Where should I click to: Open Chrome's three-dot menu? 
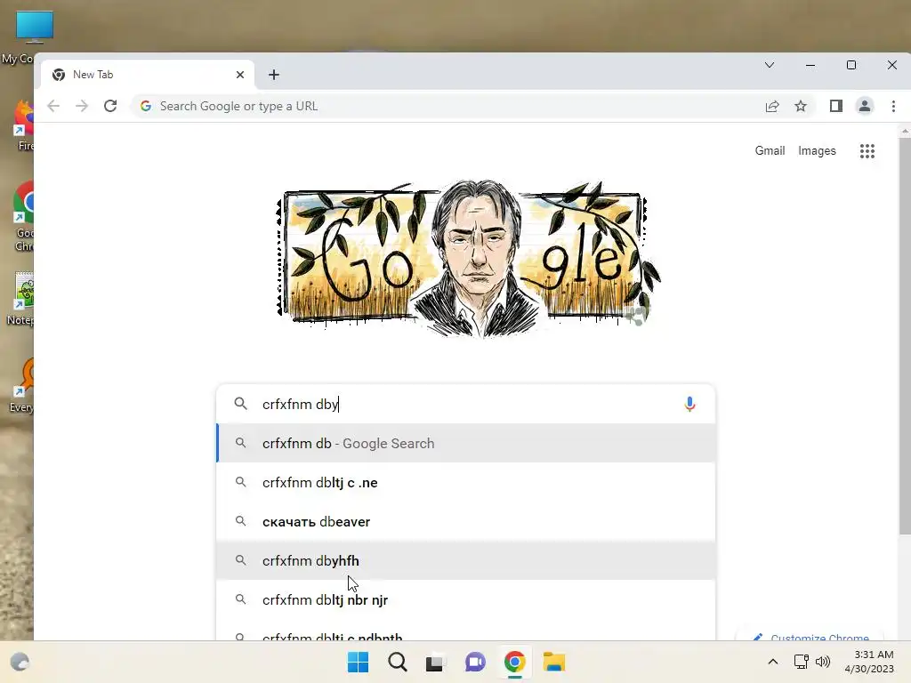coord(893,106)
